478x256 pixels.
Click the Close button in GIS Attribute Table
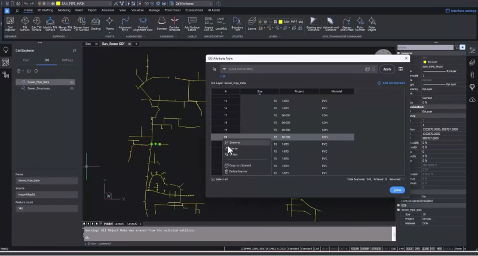(397, 190)
